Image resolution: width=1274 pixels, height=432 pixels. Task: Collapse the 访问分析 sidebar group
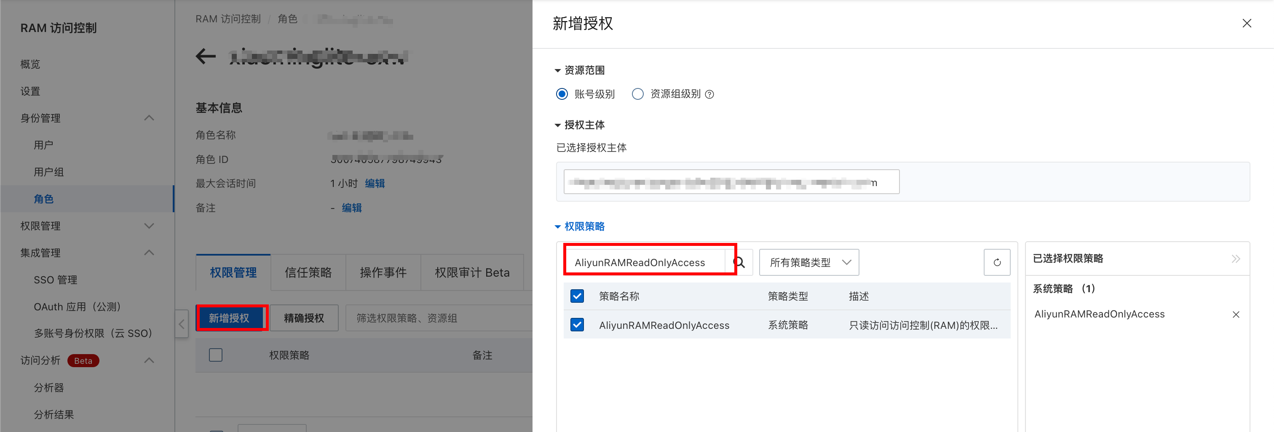click(149, 360)
